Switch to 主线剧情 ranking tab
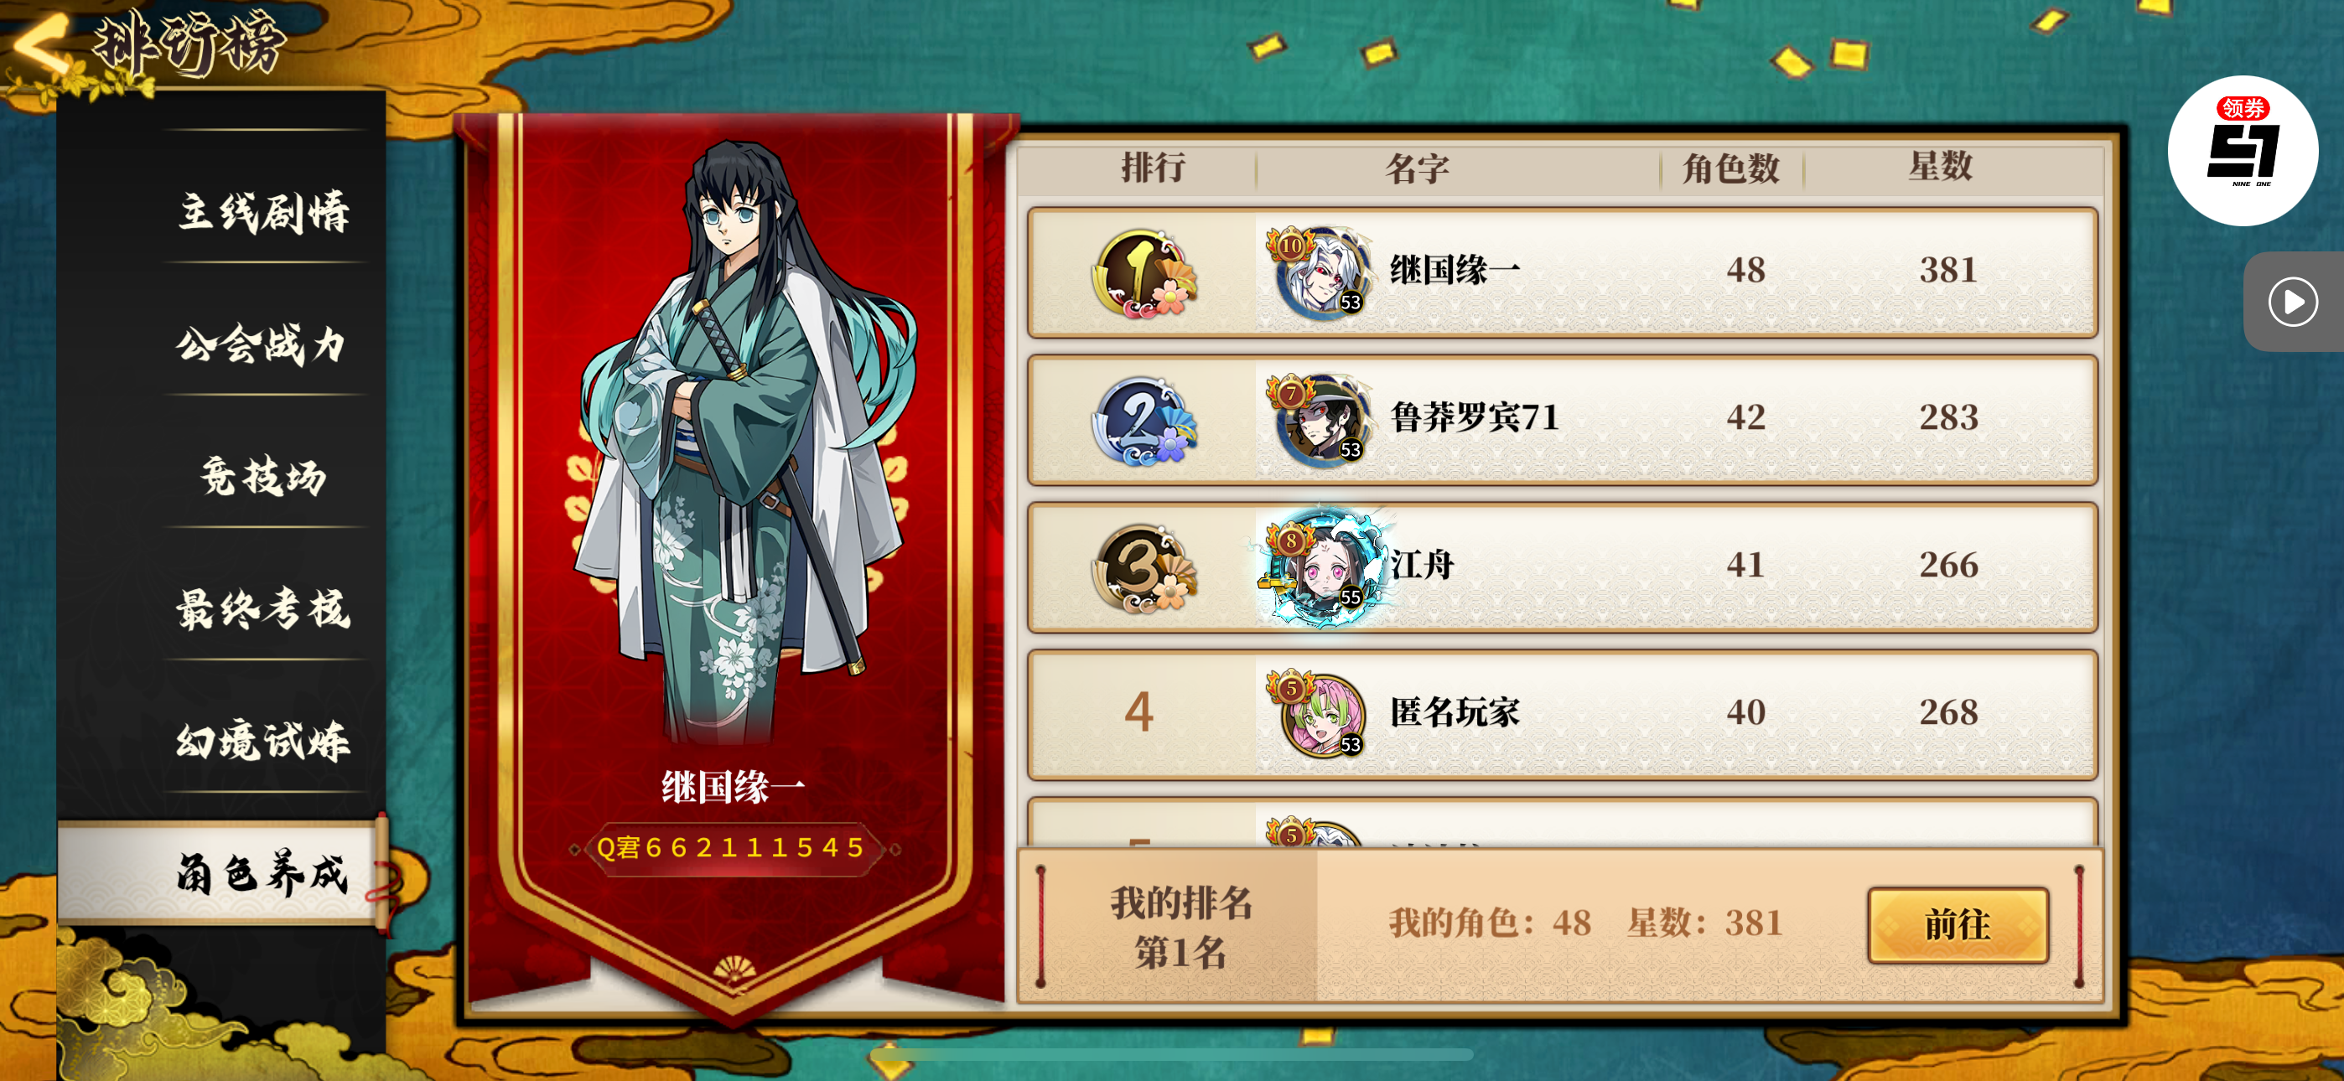Viewport: 2344px width, 1081px height. tap(264, 213)
